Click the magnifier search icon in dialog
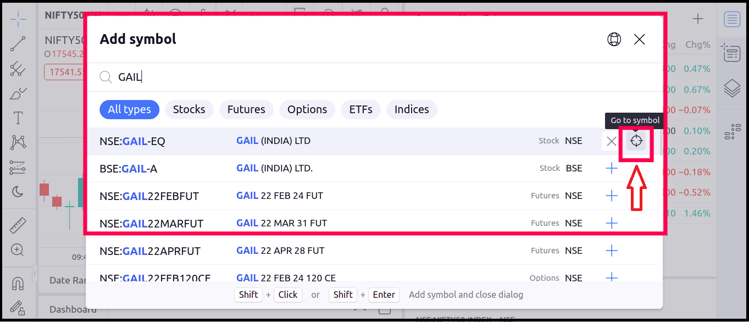Viewport: 749px width, 322px height. [106, 77]
